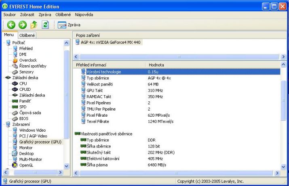Open the Soubor menu

pos(10,15)
